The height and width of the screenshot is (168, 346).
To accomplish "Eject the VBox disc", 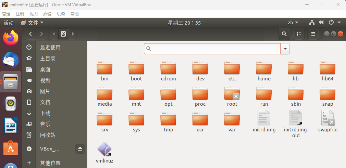I will click(80, 149).
